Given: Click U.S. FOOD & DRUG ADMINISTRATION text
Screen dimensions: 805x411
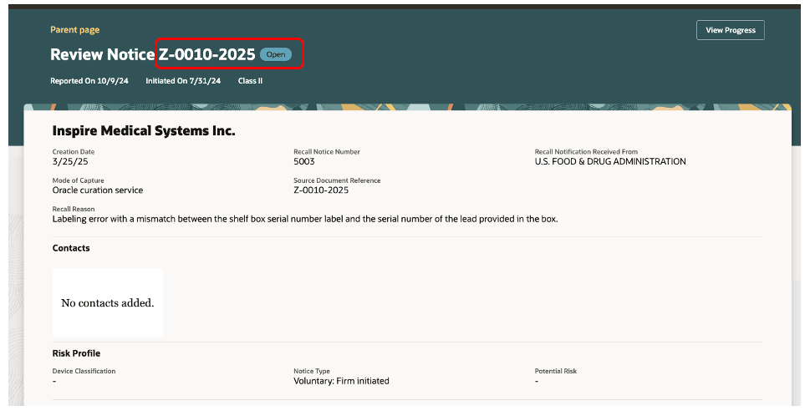Looking at the screenshot, I should (610, 161).
